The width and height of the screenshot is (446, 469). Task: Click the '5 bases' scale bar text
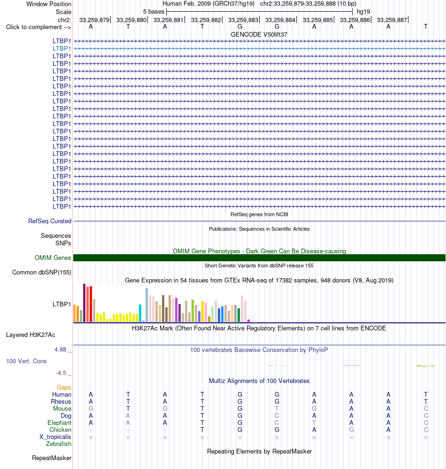click(154, 12)
